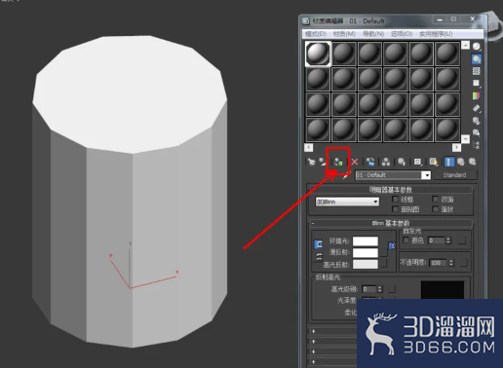
Task: Open the Sample UV Tiling flyout
Action: click(x=477, y=84)
